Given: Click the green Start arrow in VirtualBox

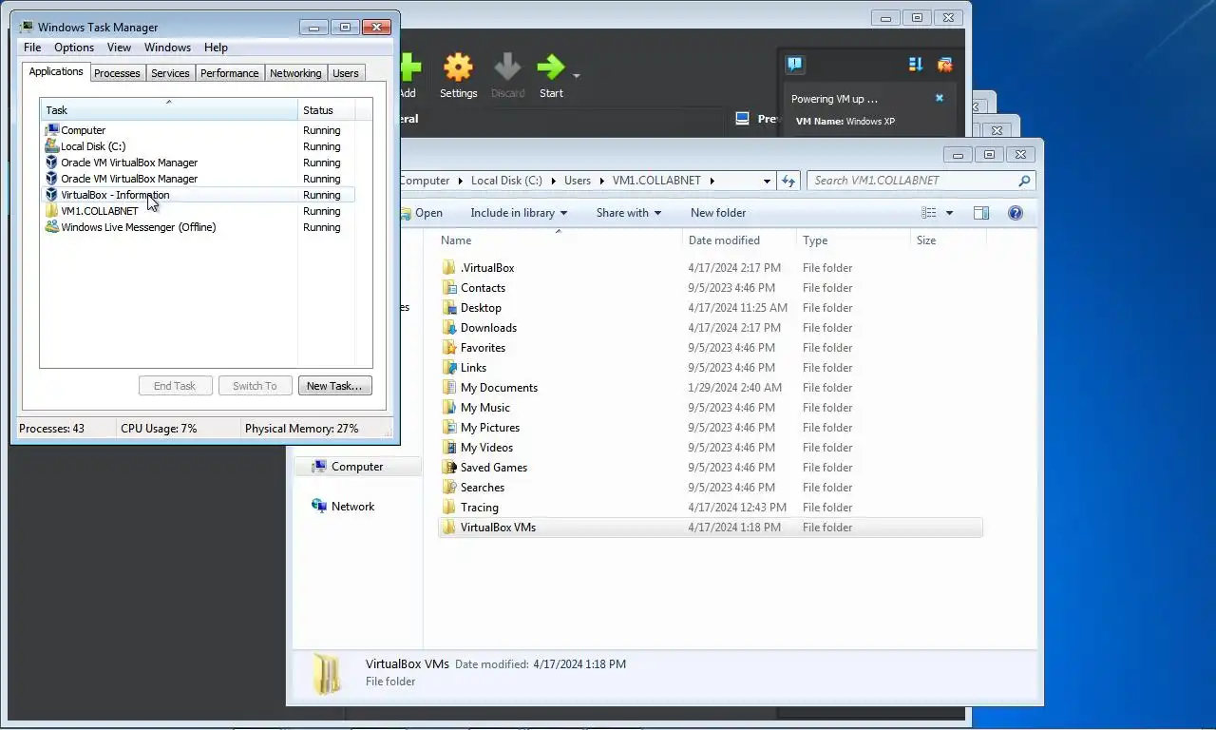Looking at the screenshot, I should coord(550,67).
